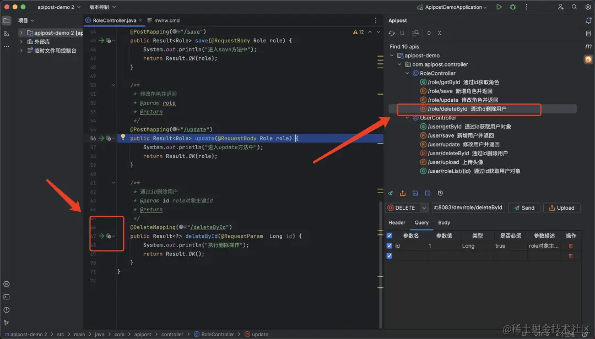Click the orange upload icon in request toolbar
This screenshot has height=339, width=595.
click(403, 193)
